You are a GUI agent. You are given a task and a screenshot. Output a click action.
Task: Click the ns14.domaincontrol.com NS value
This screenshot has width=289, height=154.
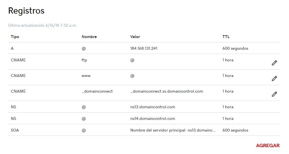[152, 118]
